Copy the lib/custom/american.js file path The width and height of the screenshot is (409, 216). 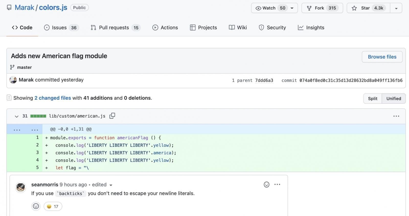tap(112, 116)
